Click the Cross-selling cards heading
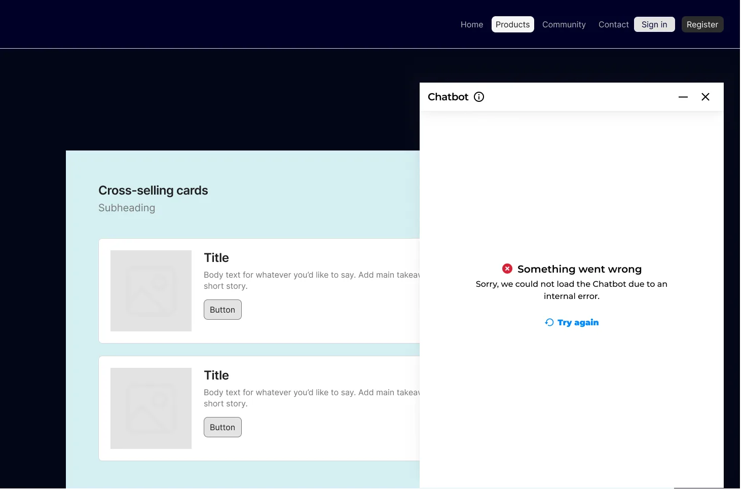This screenshot has width=744, height=492. (x=153, y=191)
